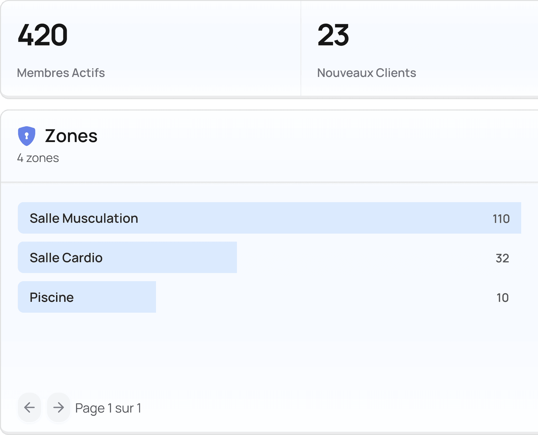This screenshot has height=435, width=538.
Task: Click the Zones panel title
Action: tap(71, 136)
